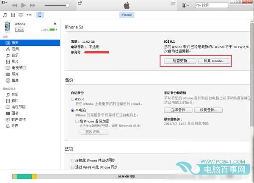Click the fast-forward playback button
Viewport: 254px width, 183px height.
(x=33, y=6)
